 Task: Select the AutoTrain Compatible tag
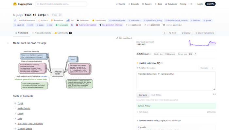tap(86, 25)
